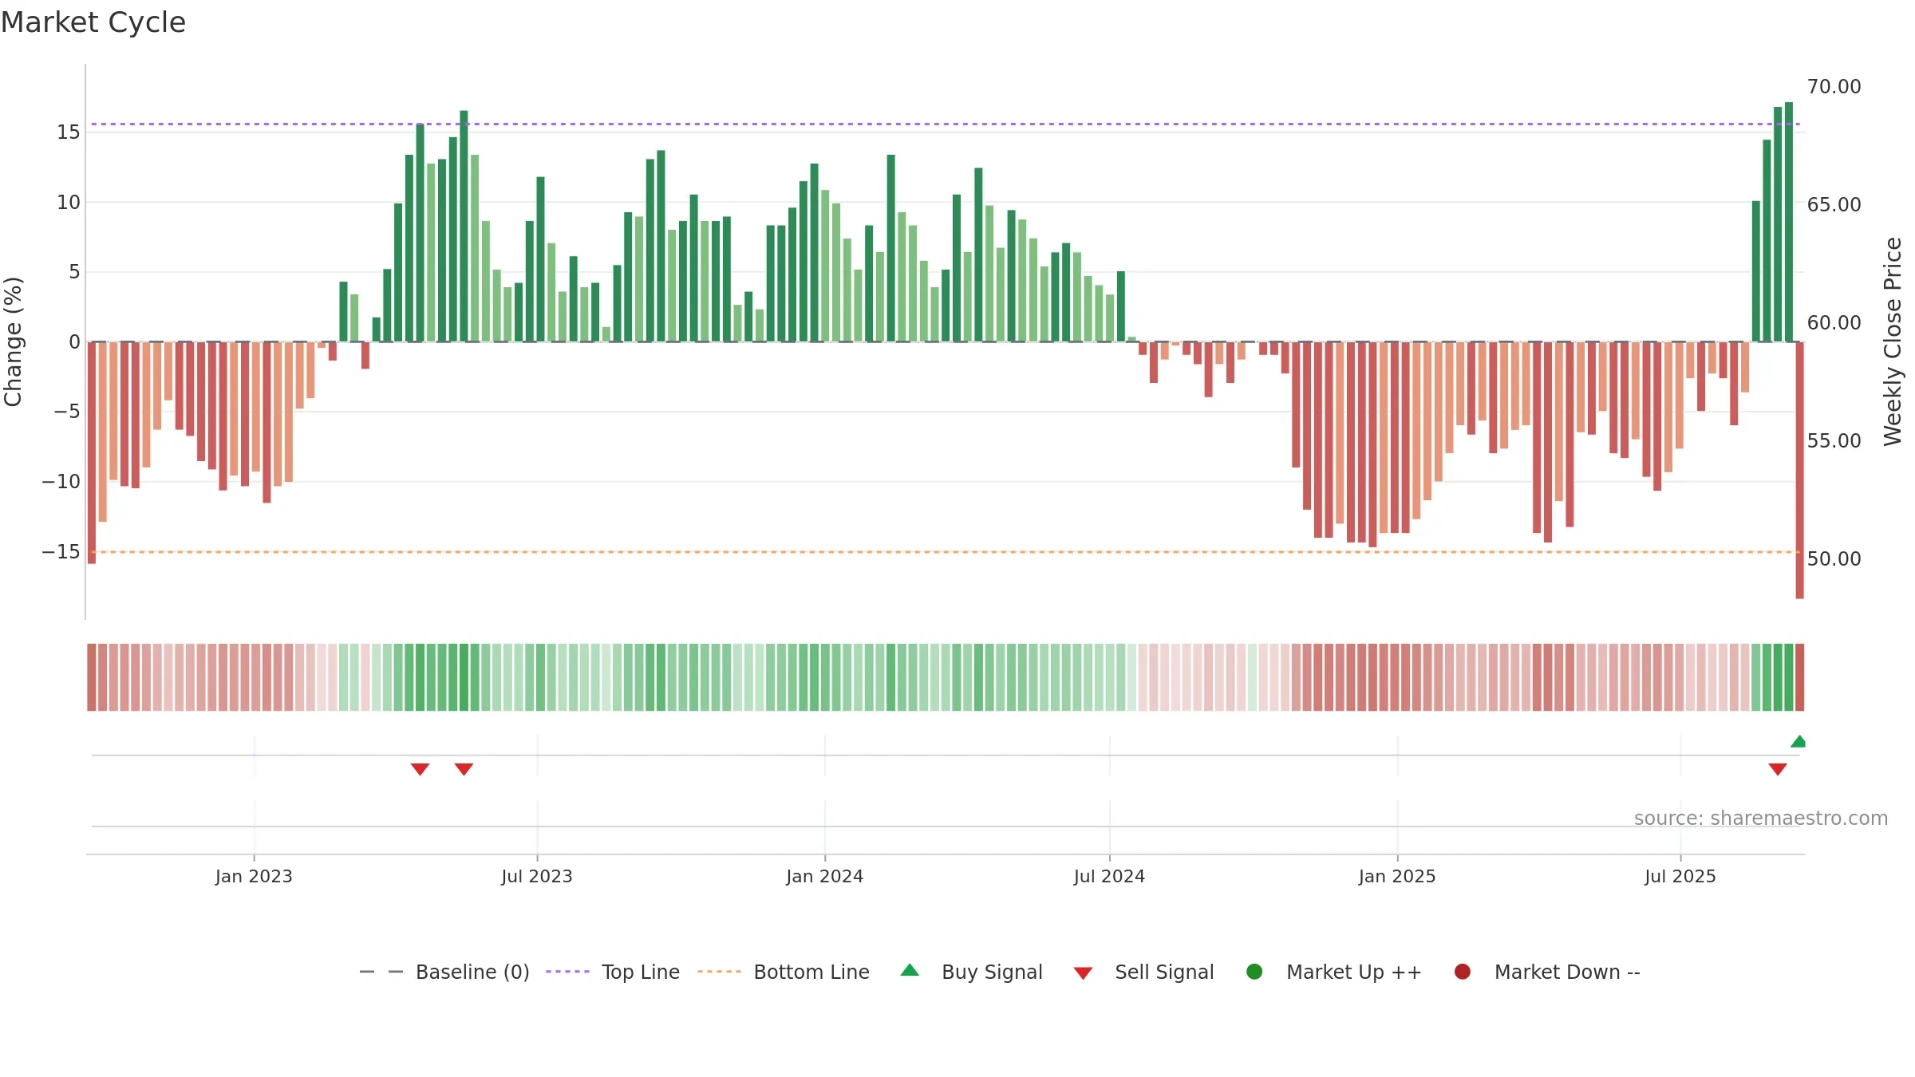Click the first red bar at the chart's left edge

click(x=92, y=452)
